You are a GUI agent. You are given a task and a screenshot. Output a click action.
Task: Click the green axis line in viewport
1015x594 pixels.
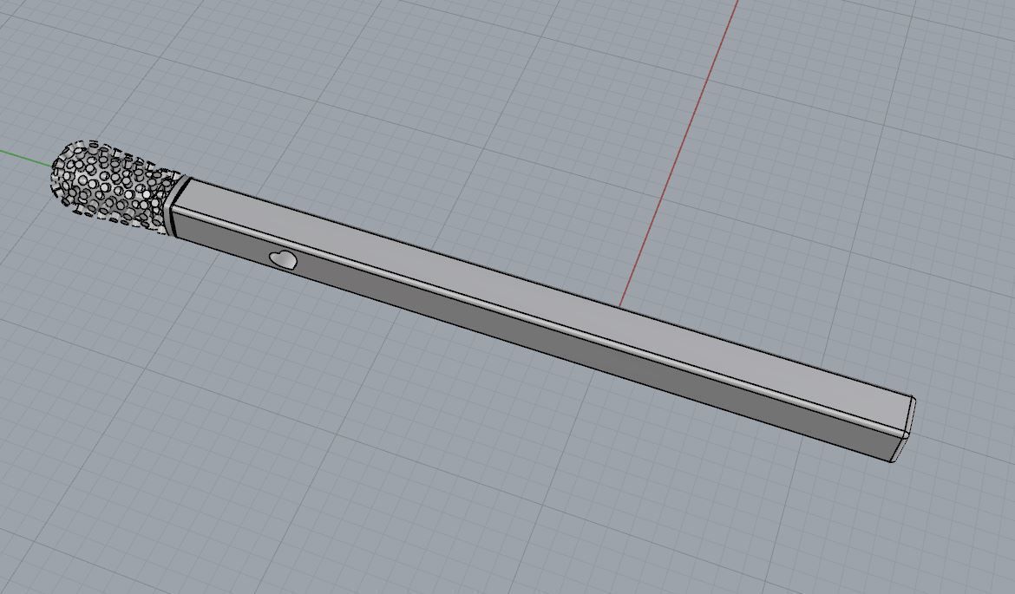coord(26,159)
